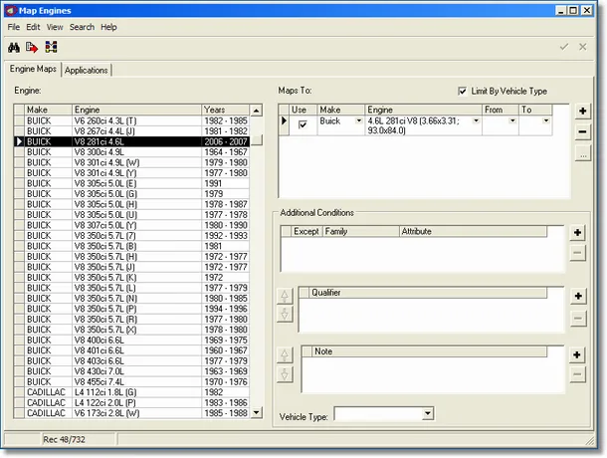Click the Attribute column header

pyautogui.click(x=473, y=231)
